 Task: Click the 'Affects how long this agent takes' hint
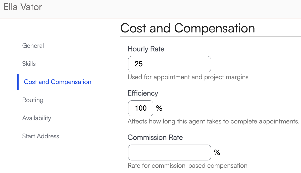click(x=213, y=121)
